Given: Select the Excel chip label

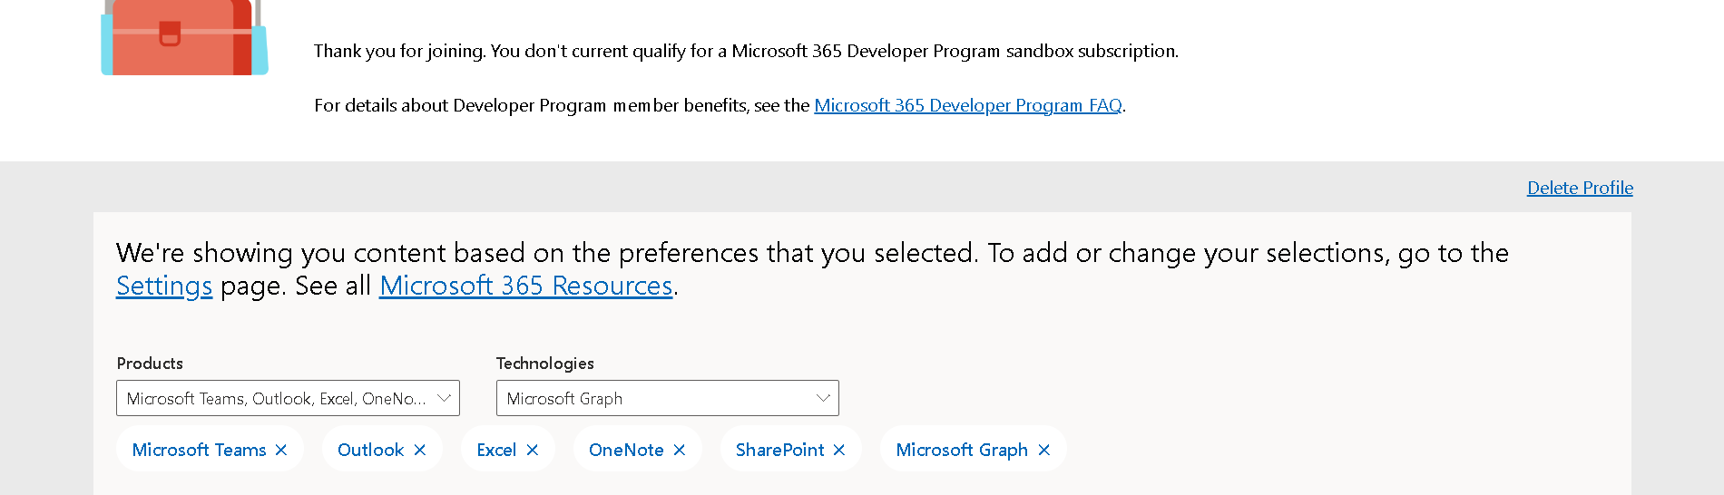Looking at the screenshot, I should click(496, 450).
